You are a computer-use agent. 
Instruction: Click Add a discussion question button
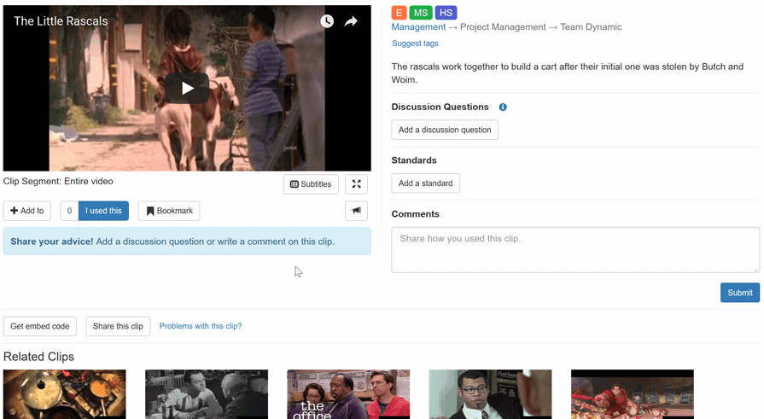pyautogui.click(x=445, y=130)
